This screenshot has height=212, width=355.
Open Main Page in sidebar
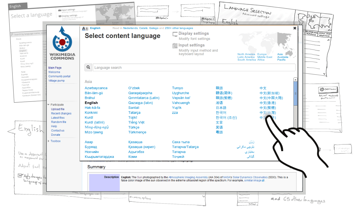[x=55, y=68]
